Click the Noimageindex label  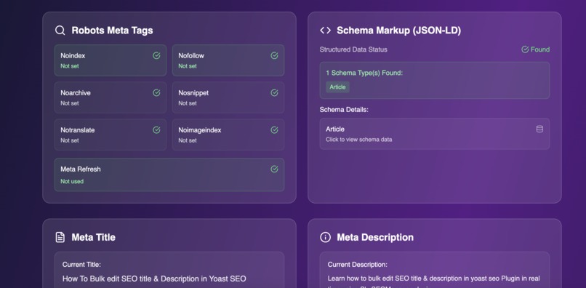point(199,130)
